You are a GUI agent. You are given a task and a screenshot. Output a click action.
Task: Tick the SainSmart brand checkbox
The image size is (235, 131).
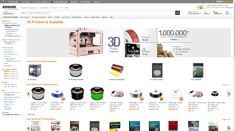pyautogui.click(x=3, y=52)
